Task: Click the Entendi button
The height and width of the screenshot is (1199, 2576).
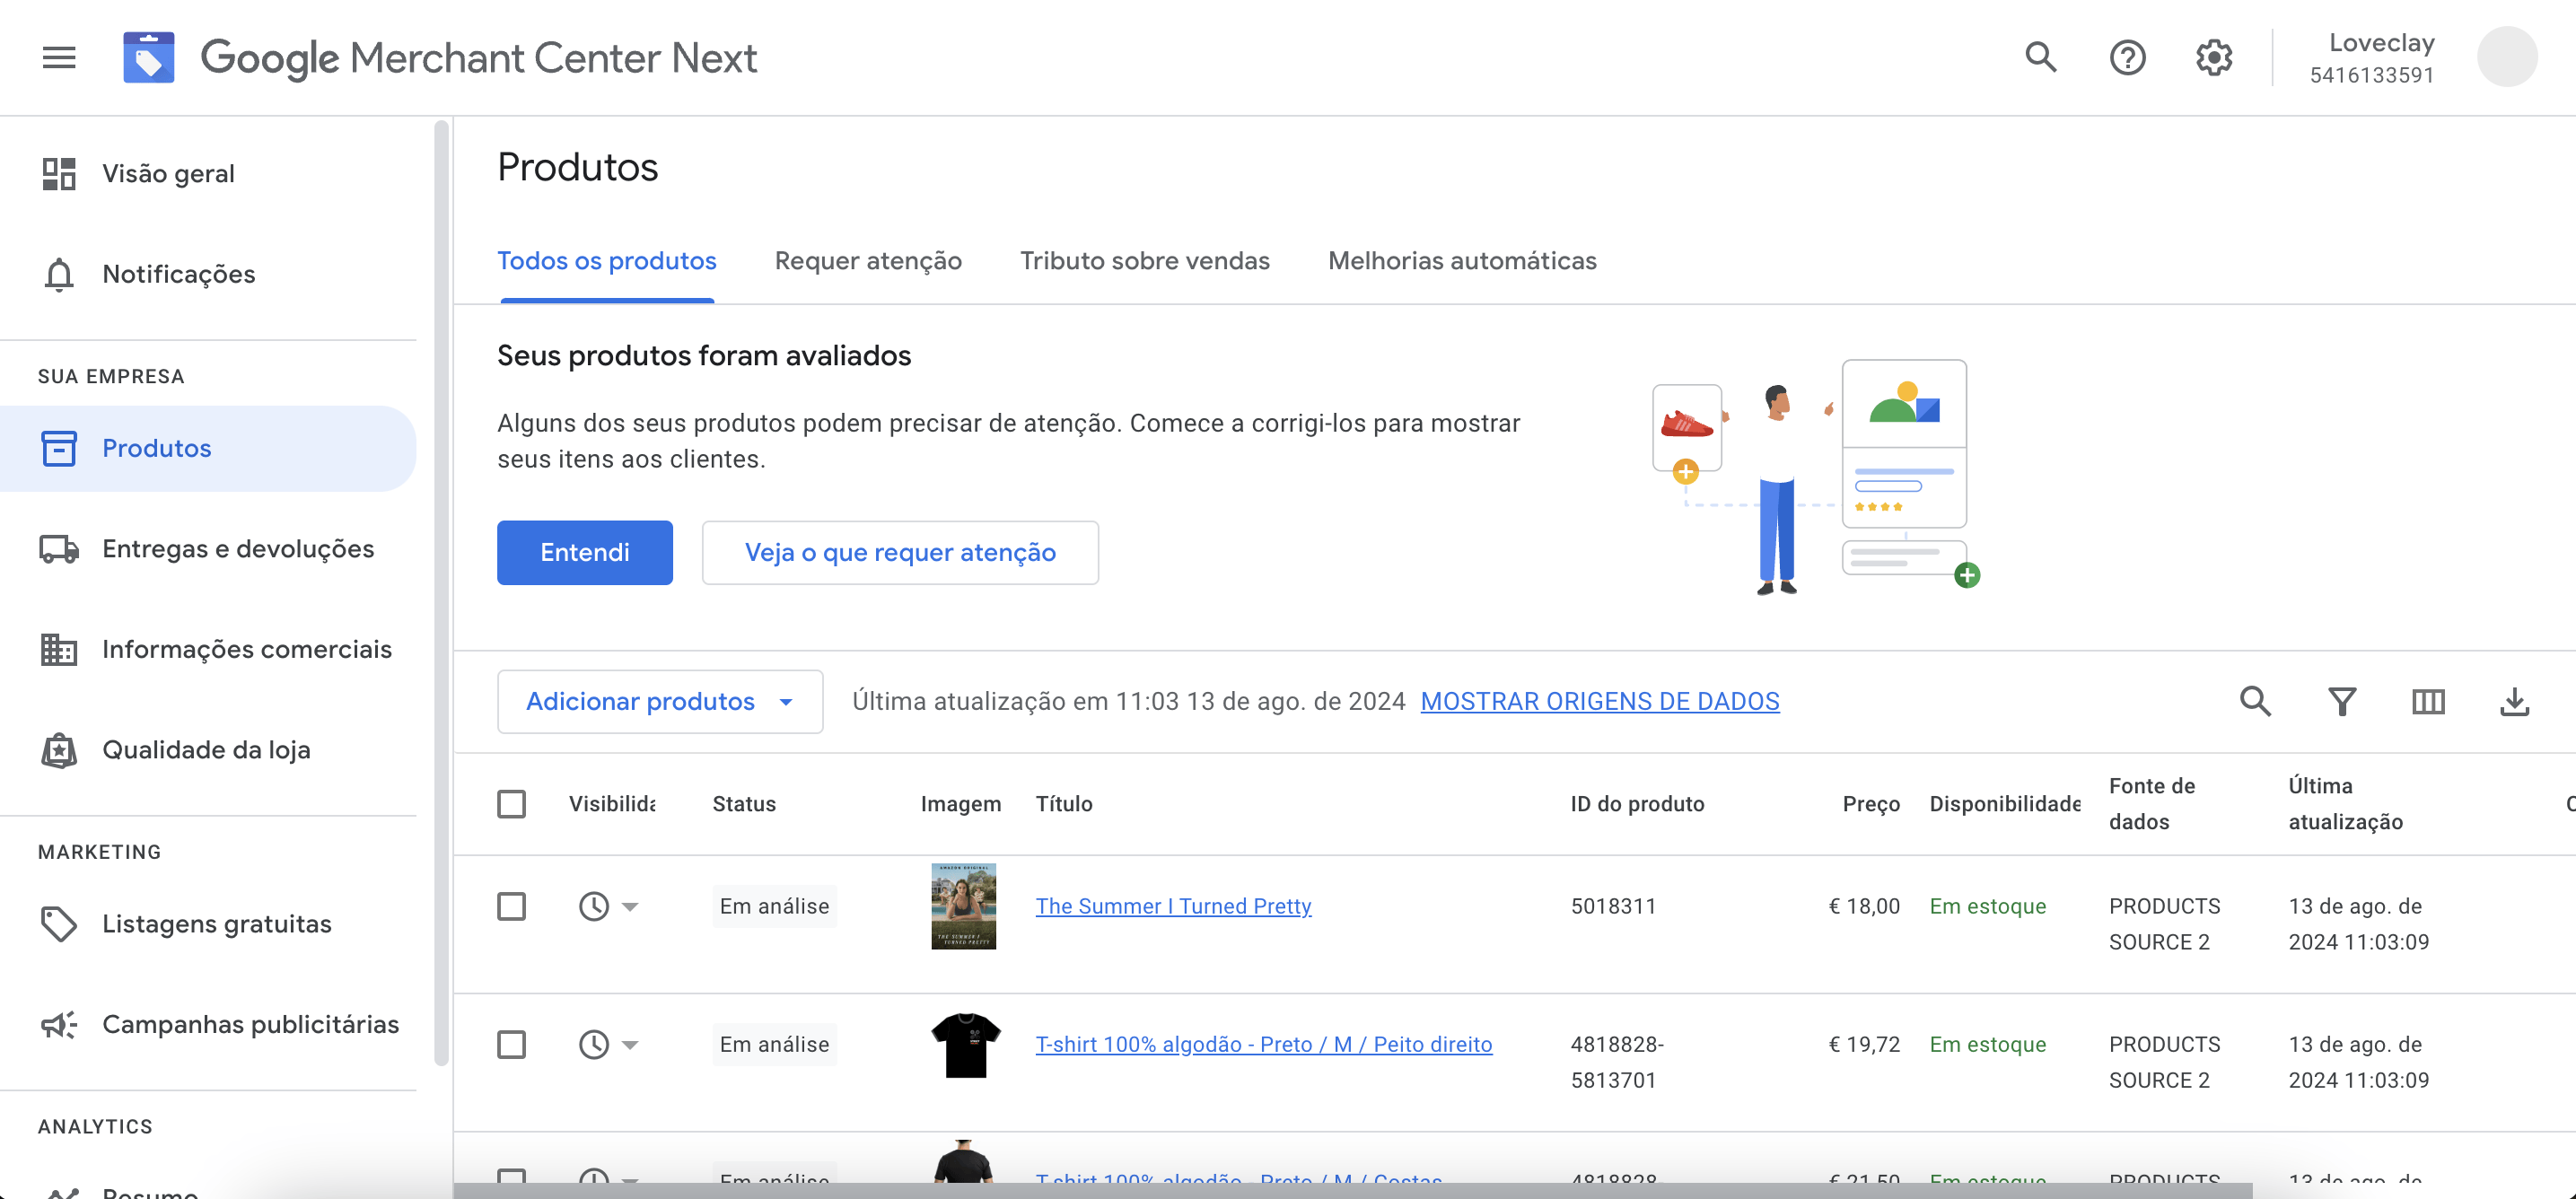Action: tap(584, 552)
